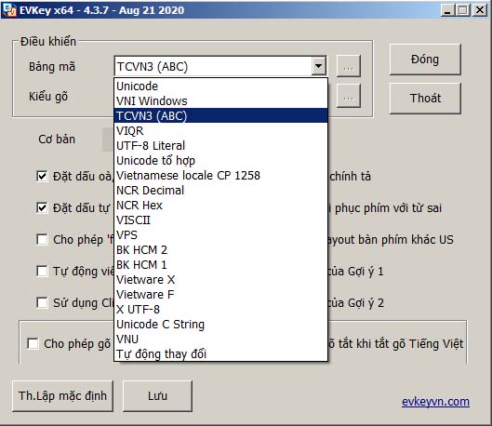Enable the Cho phép gõ checkbox
Viewport: 492px width, 426px height.
point(33,343)
